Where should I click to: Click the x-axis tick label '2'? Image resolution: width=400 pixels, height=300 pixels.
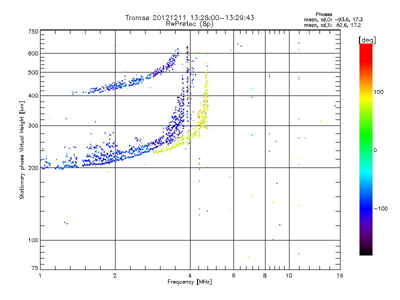(x=115, y=275)
